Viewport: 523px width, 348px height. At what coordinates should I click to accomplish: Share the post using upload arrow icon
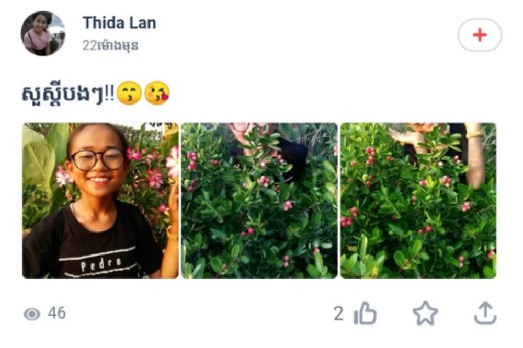[485, 313]
